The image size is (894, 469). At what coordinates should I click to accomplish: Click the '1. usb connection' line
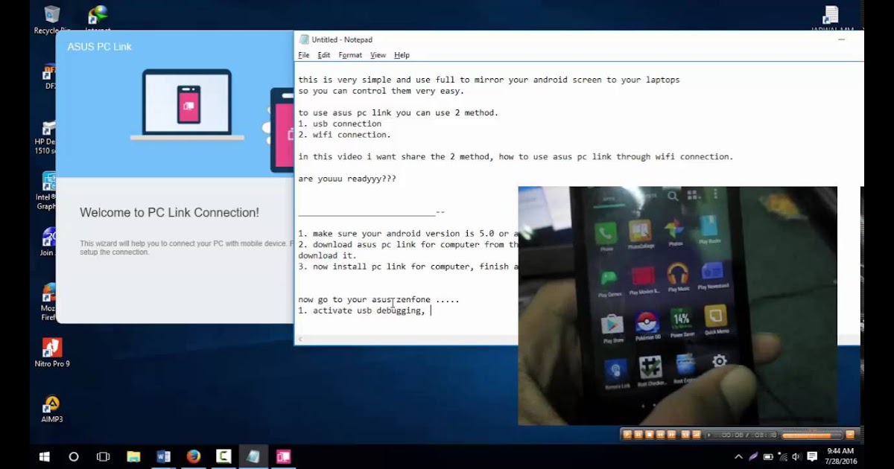click(340, 124)
